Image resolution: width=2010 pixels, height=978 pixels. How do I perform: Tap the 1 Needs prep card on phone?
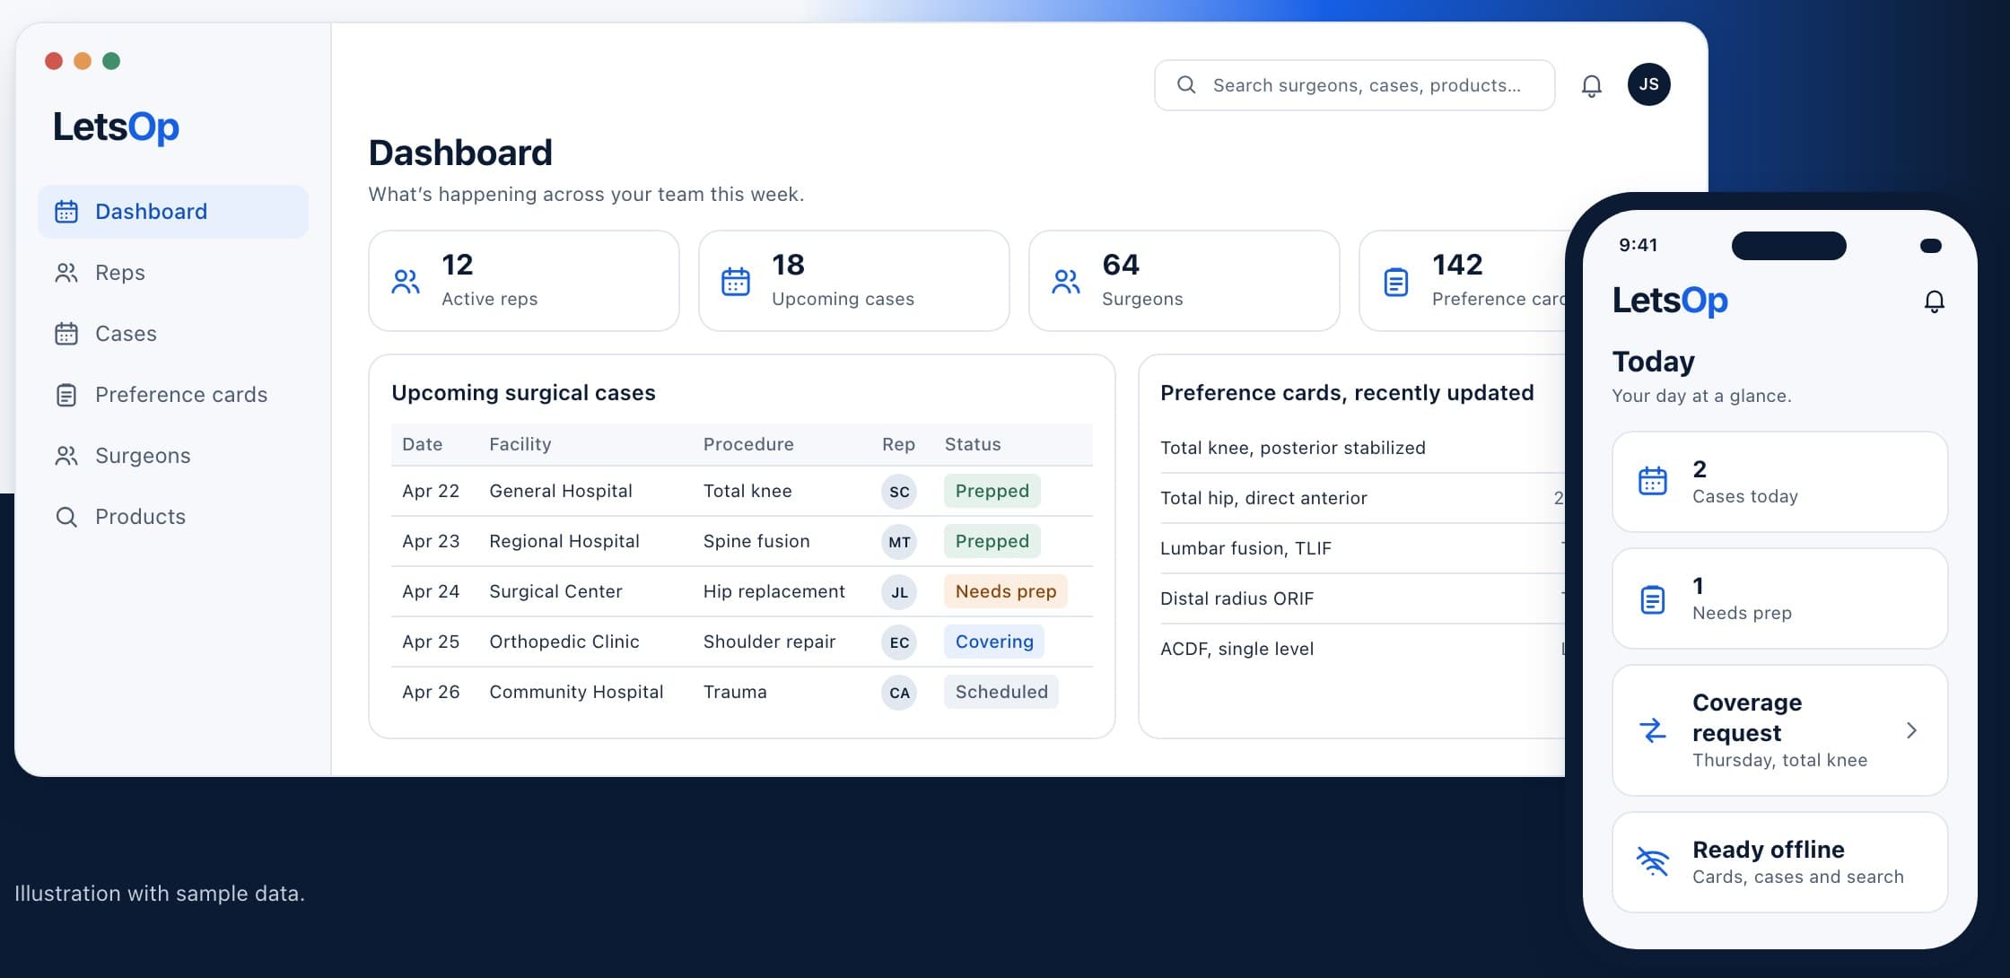pos(1780,598)
